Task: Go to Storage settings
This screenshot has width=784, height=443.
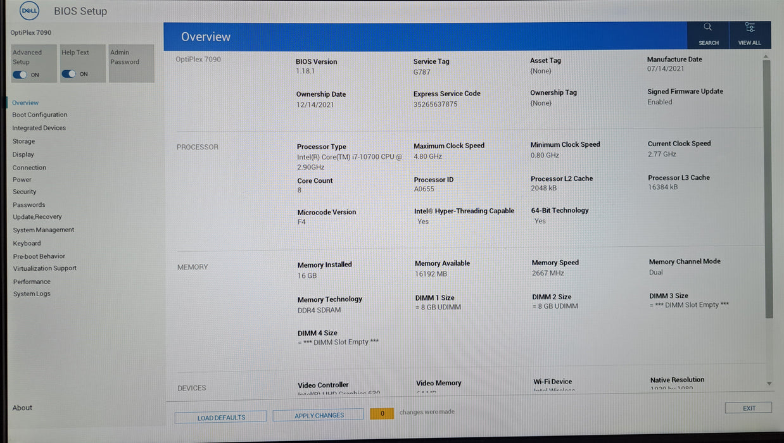Action: 23,141
